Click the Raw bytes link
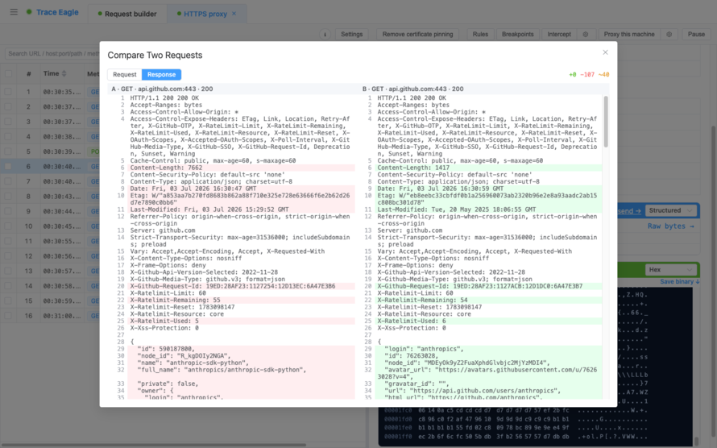This screenshot has height=448, width=717. click(x=671, y=226)
